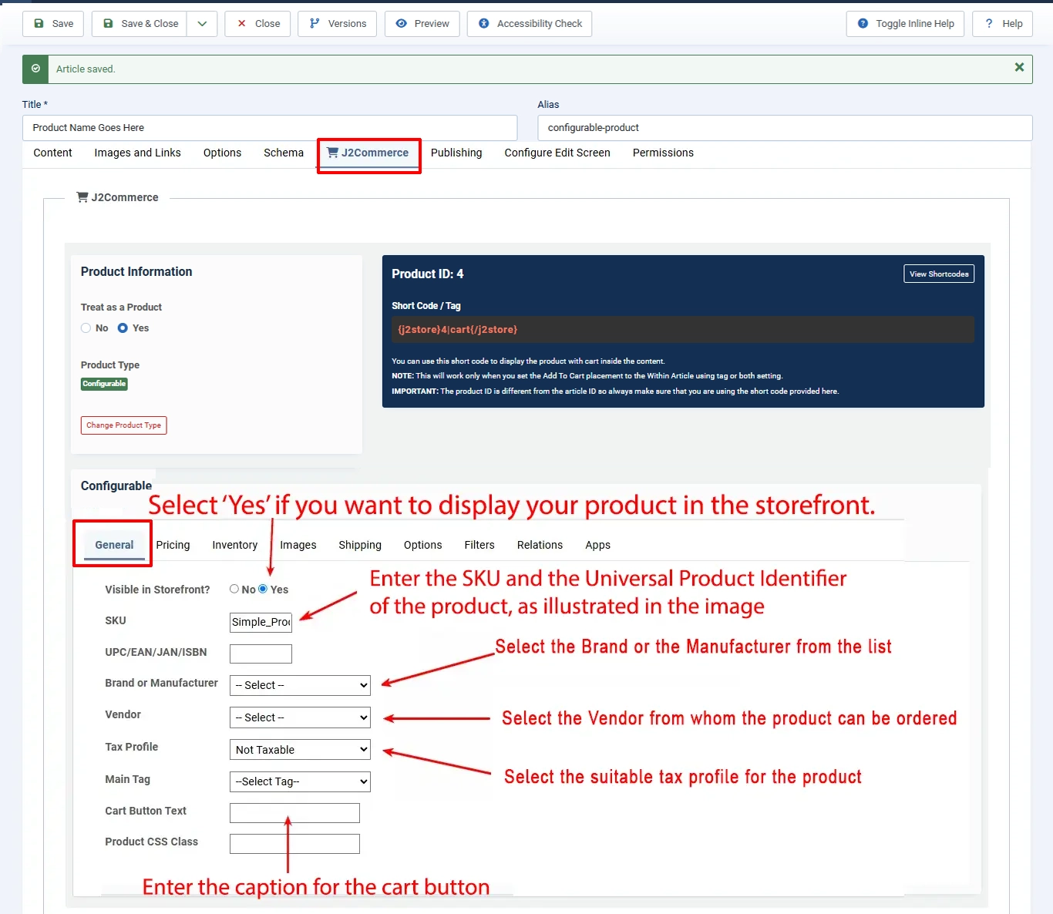This screenshot has height=914, width=1053.
Task: Click the Title input field
Action: [x=270, y=128]
